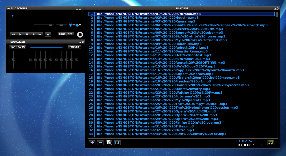Click the round Audacious 'a' logo

(80, 34)
